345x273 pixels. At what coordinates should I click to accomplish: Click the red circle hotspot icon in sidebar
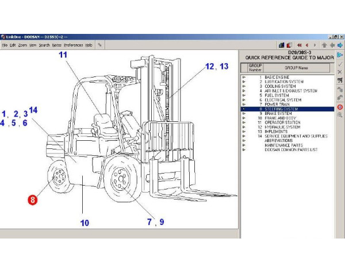pyautogui.click(x=340, y=107)
